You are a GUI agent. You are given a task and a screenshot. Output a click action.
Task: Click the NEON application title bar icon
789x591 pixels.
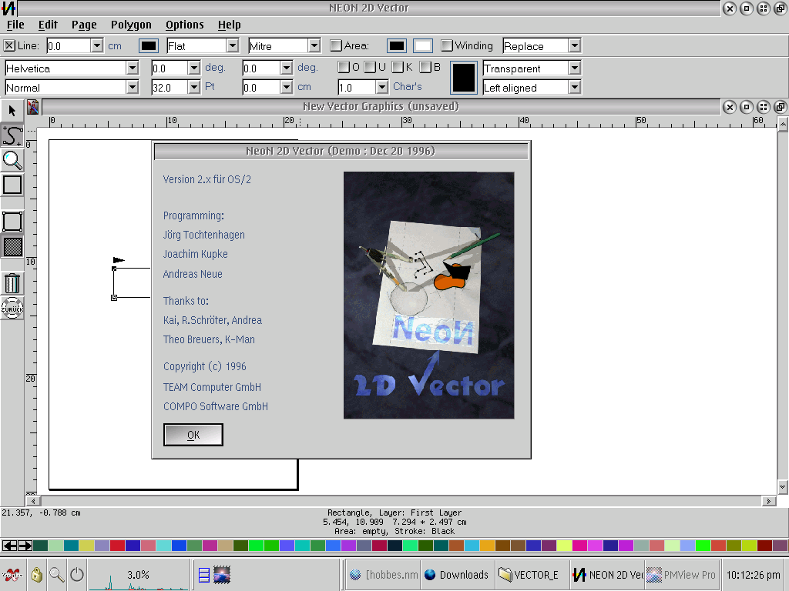(x=8, y=8)
